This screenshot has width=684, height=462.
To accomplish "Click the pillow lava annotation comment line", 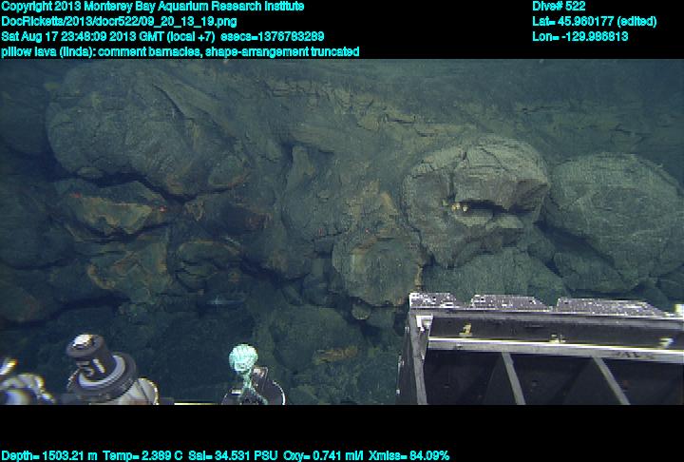I will [x=180, y=51].
